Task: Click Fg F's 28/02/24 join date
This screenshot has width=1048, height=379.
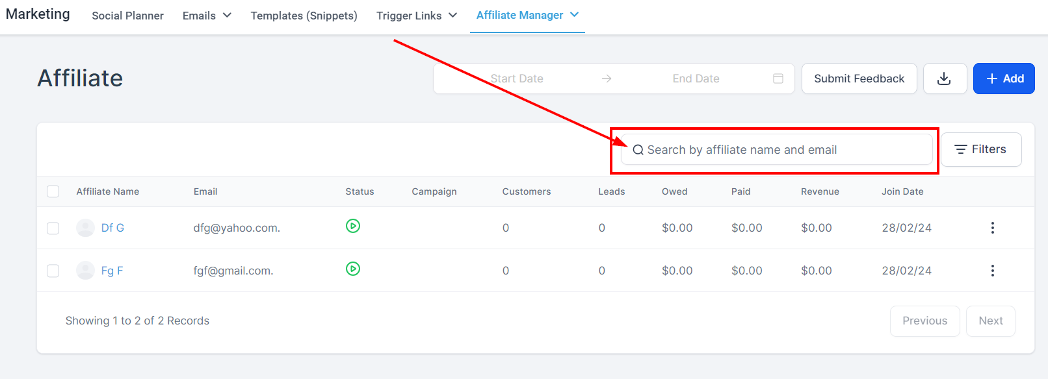Action: tap(907, 271)
